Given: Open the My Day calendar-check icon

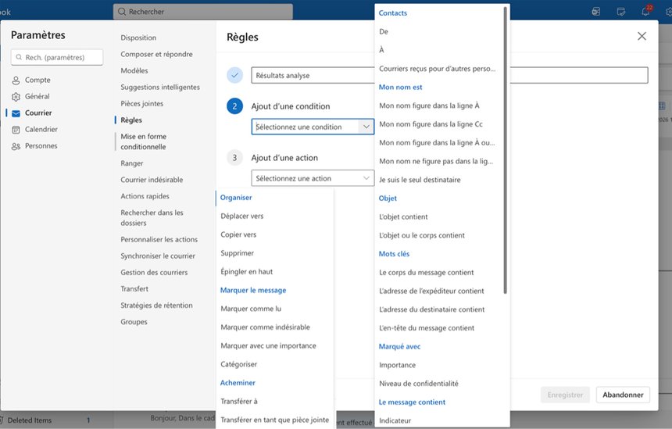Looking at the screenshot, I should click(x=620, y=12).
